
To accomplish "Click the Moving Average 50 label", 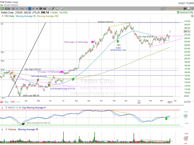I will pos(26,16).
